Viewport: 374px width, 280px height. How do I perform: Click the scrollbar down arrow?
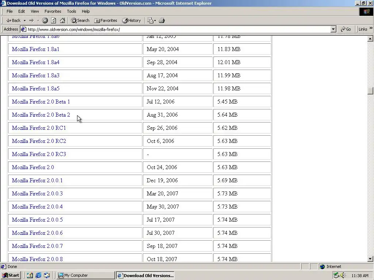click(370, 259)
